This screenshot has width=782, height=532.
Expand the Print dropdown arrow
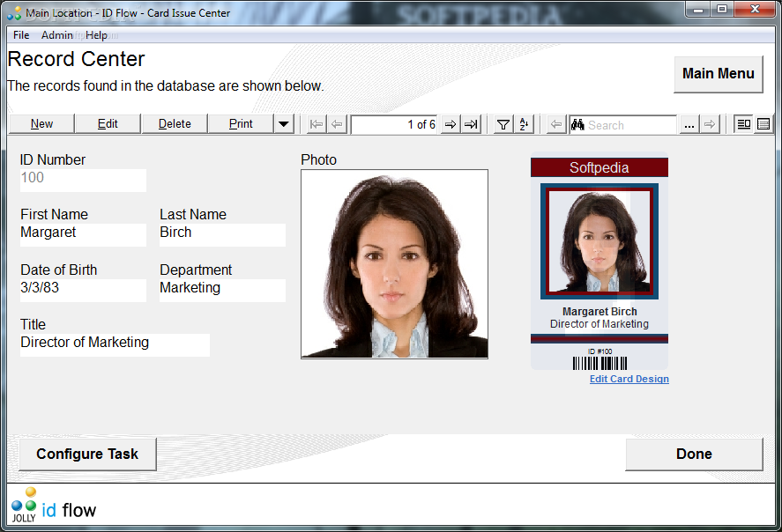pos(284,124)
